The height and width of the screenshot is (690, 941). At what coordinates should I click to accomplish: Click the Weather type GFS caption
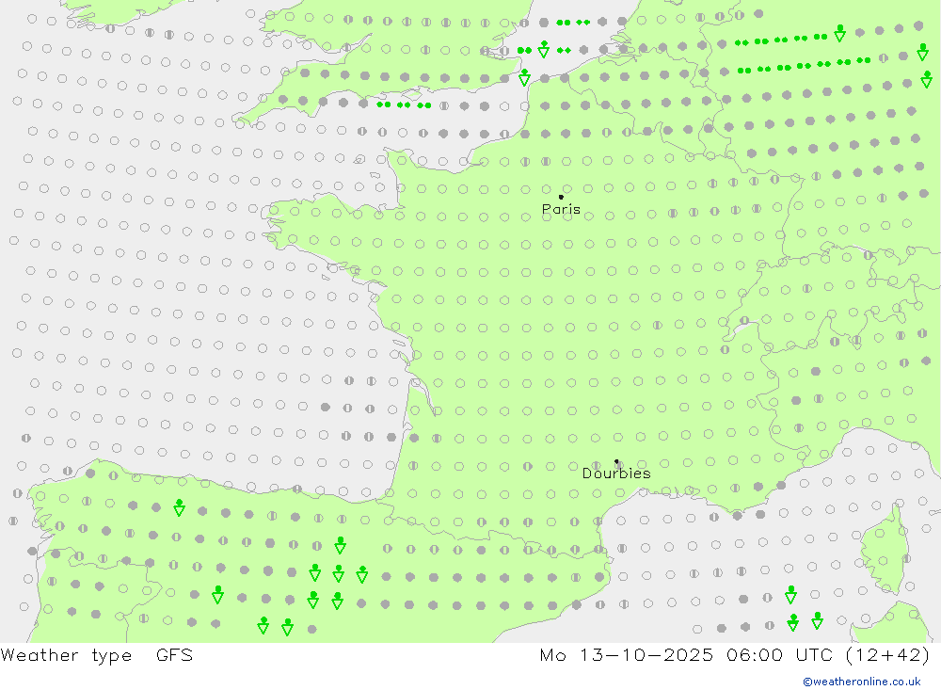97,655
